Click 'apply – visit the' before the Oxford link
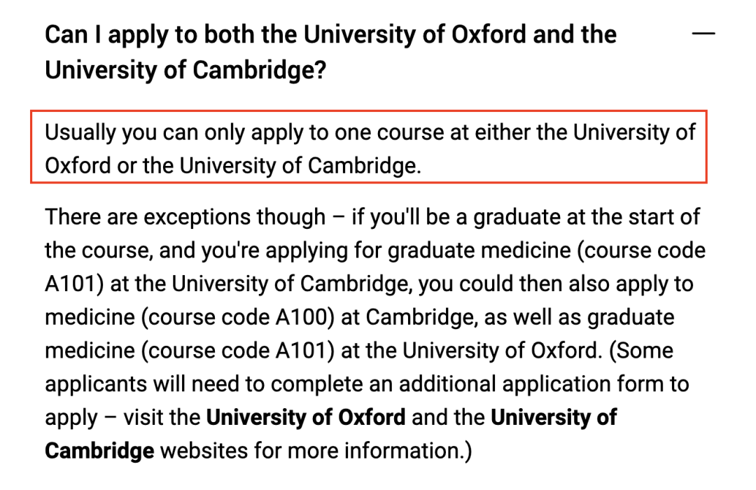The image size is (756, 490). point(122,418)
